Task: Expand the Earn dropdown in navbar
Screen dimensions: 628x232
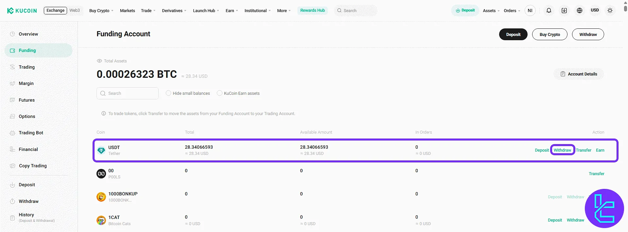Action: tap(232, 11)
